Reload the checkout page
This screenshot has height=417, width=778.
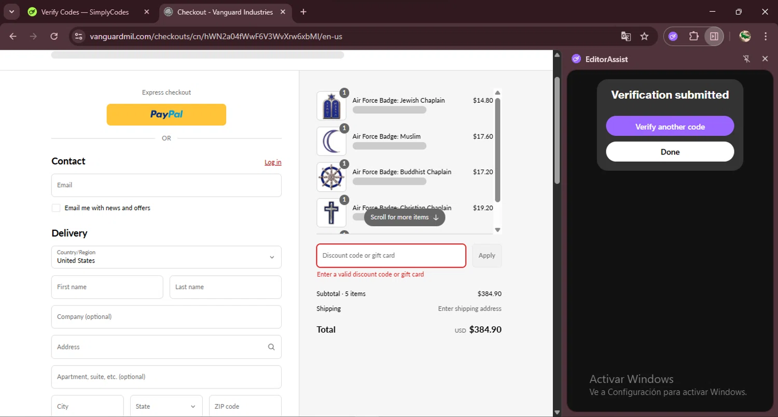pos(54,36)
